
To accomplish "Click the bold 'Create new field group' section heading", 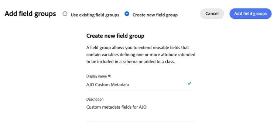I will click(115, 36).
